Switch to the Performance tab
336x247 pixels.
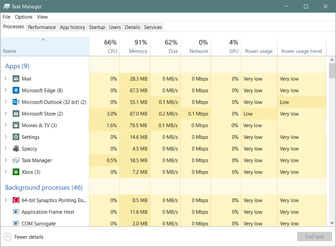pos(42,27)
